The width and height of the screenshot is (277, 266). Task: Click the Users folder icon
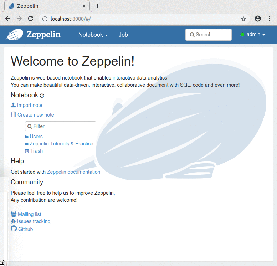click(x=27, y=137)
